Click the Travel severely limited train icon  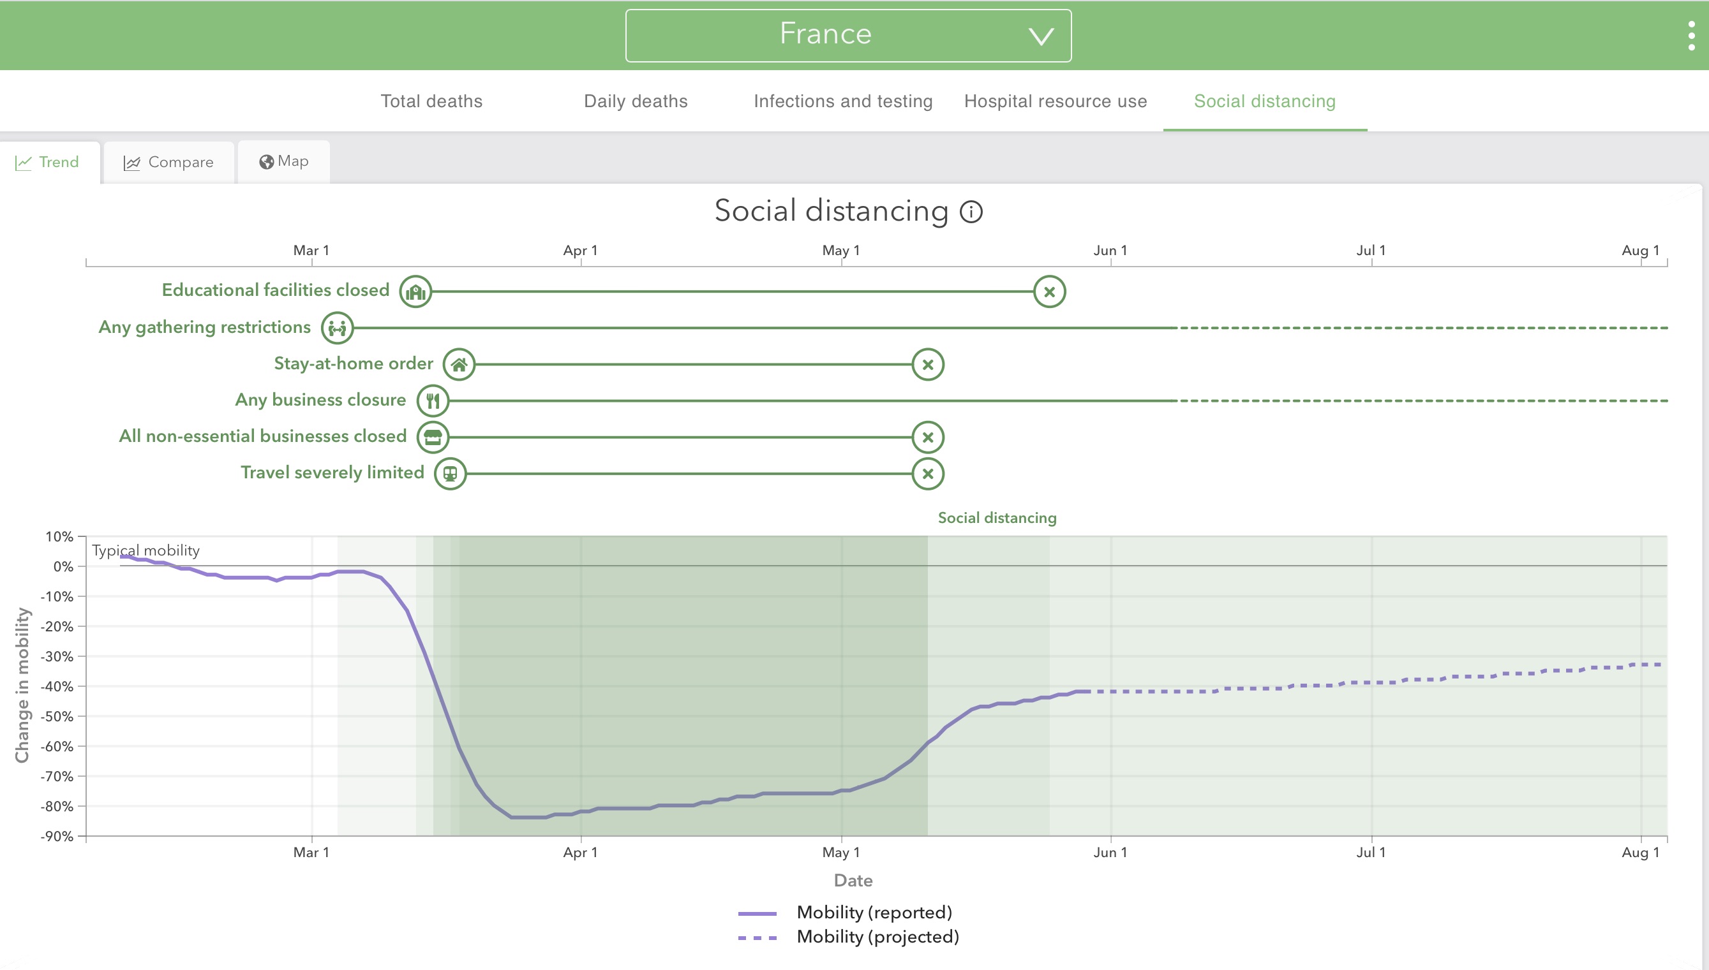pyautogui.click(x=451, y=474)
